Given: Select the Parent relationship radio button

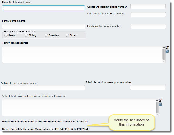Looking at the screenshot, I should (x=6, y=35).
